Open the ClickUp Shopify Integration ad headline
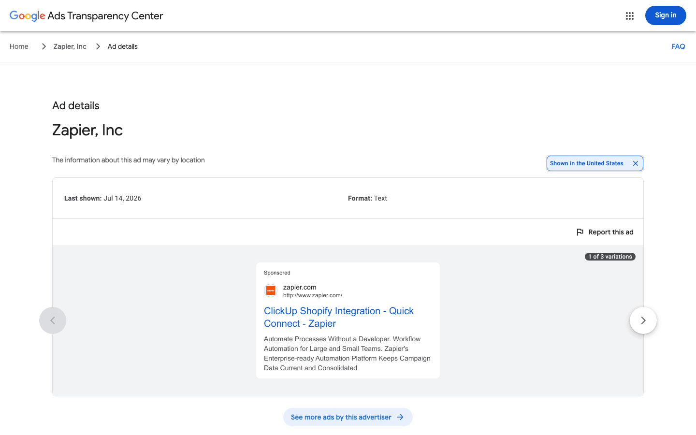This screenshot has width=696, height=435. [339, 317]
